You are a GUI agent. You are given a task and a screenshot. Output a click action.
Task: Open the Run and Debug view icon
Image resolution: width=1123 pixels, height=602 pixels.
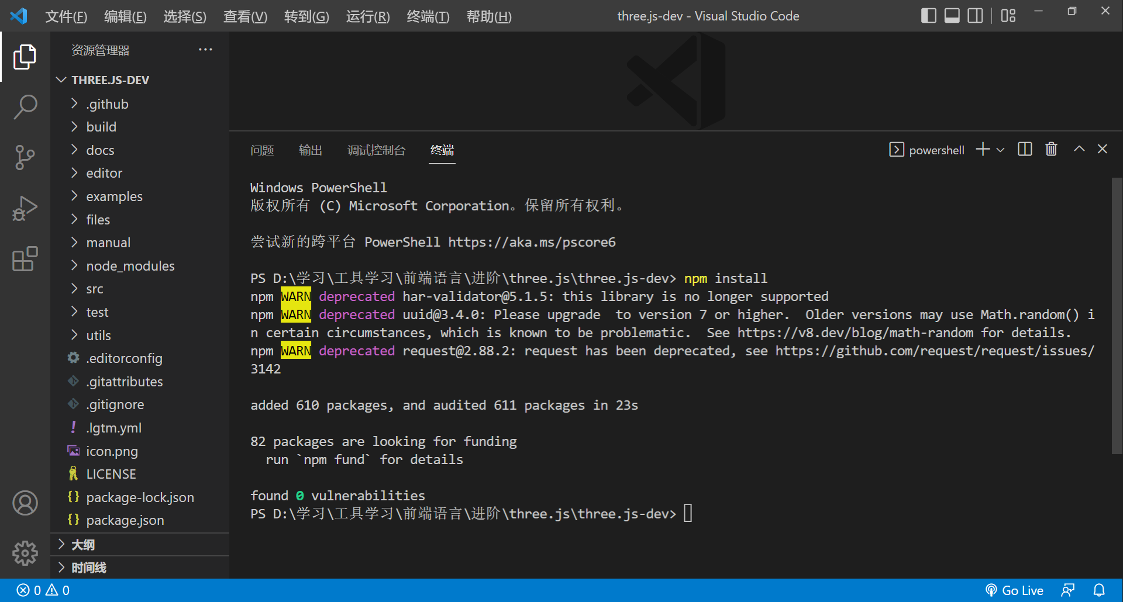[x=25, y=208]
